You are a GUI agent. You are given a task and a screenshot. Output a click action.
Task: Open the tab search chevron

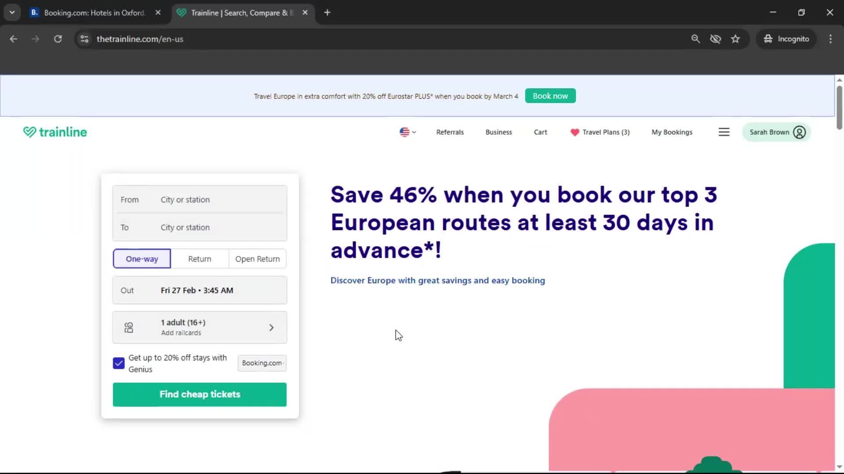point(12,12)
